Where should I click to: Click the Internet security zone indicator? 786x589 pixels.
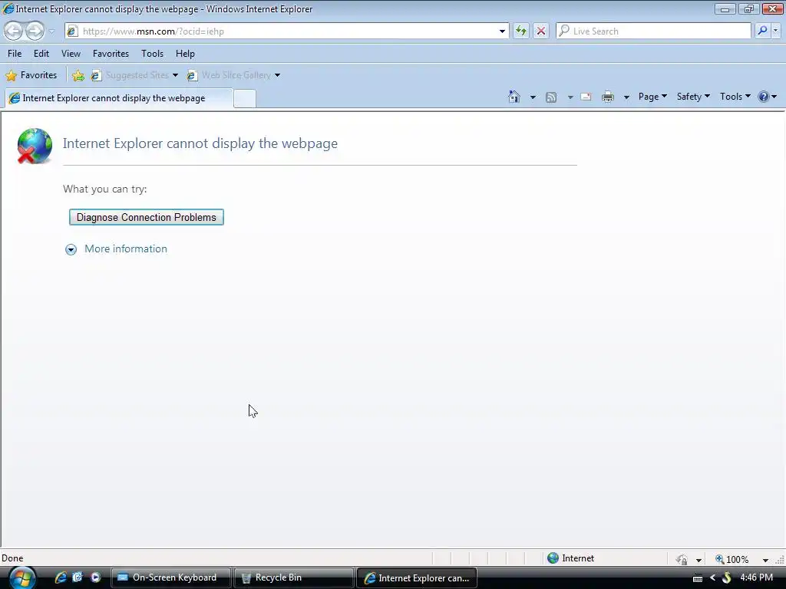[x=570, y=558]
